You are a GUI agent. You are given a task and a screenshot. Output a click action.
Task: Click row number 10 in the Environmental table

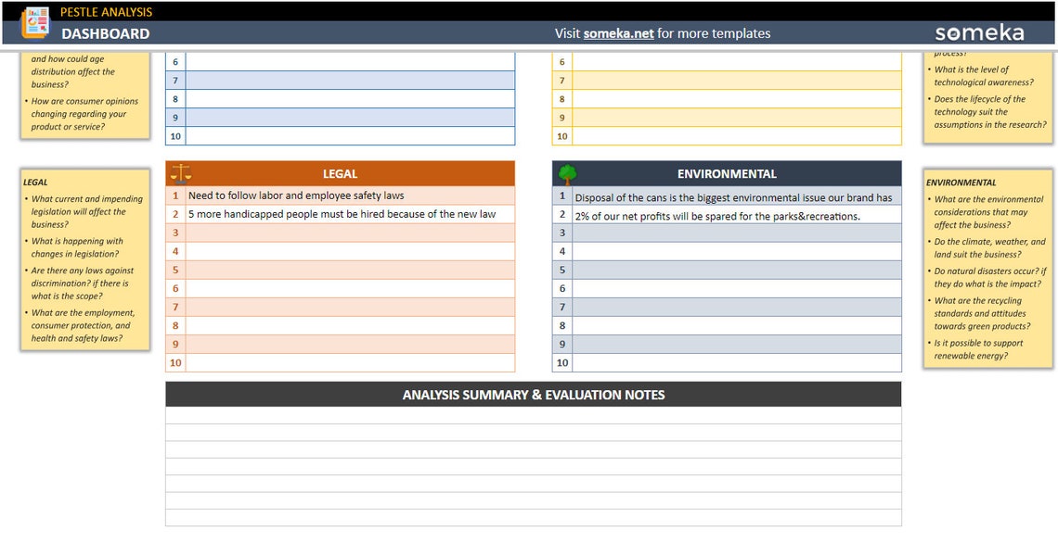(561, 363)
